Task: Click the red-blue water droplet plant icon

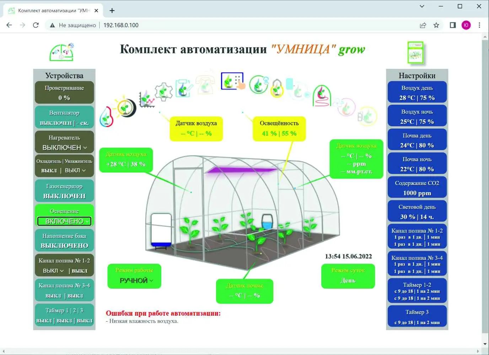Action: 106,116
